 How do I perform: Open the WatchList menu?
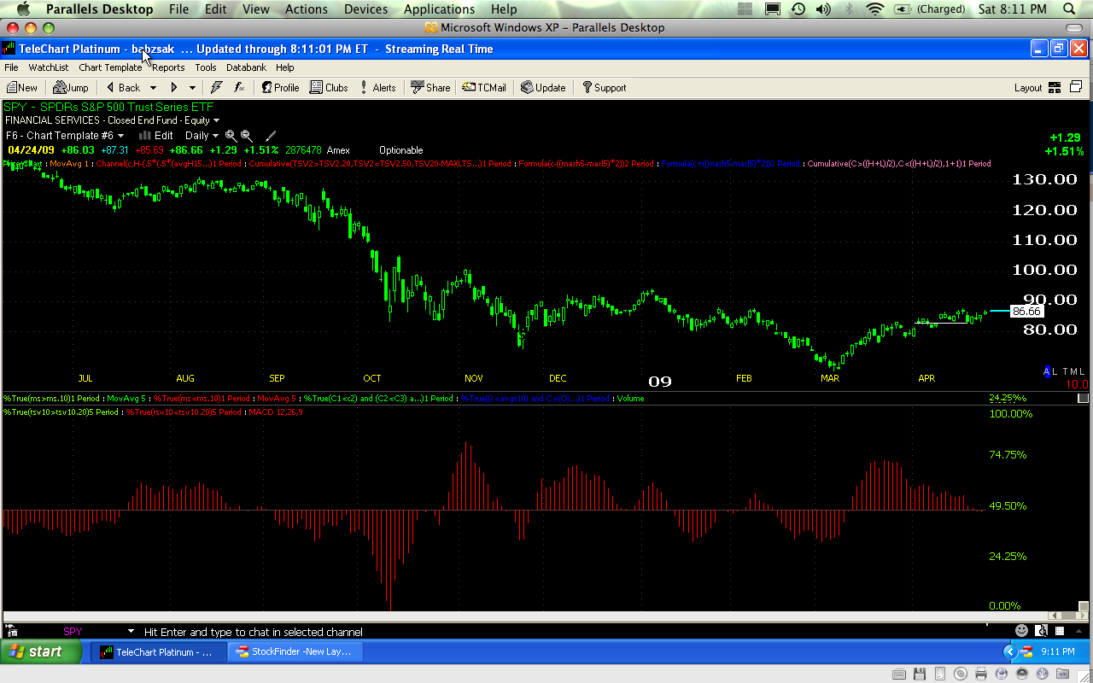click(49, 67)
